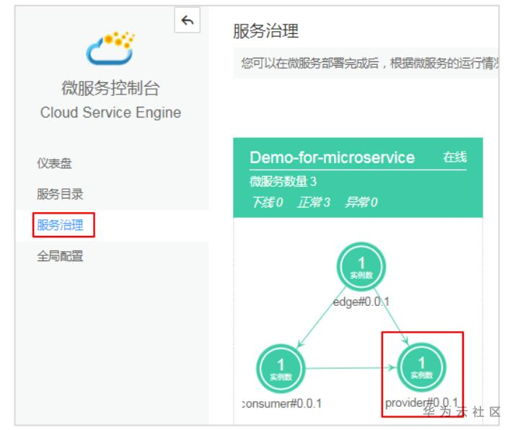Click the 下线 0 count

(x=268, y=202)
